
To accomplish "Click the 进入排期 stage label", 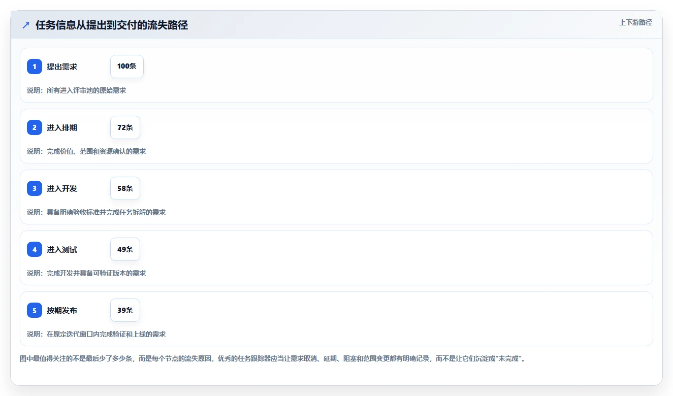I will click(62, 127).
